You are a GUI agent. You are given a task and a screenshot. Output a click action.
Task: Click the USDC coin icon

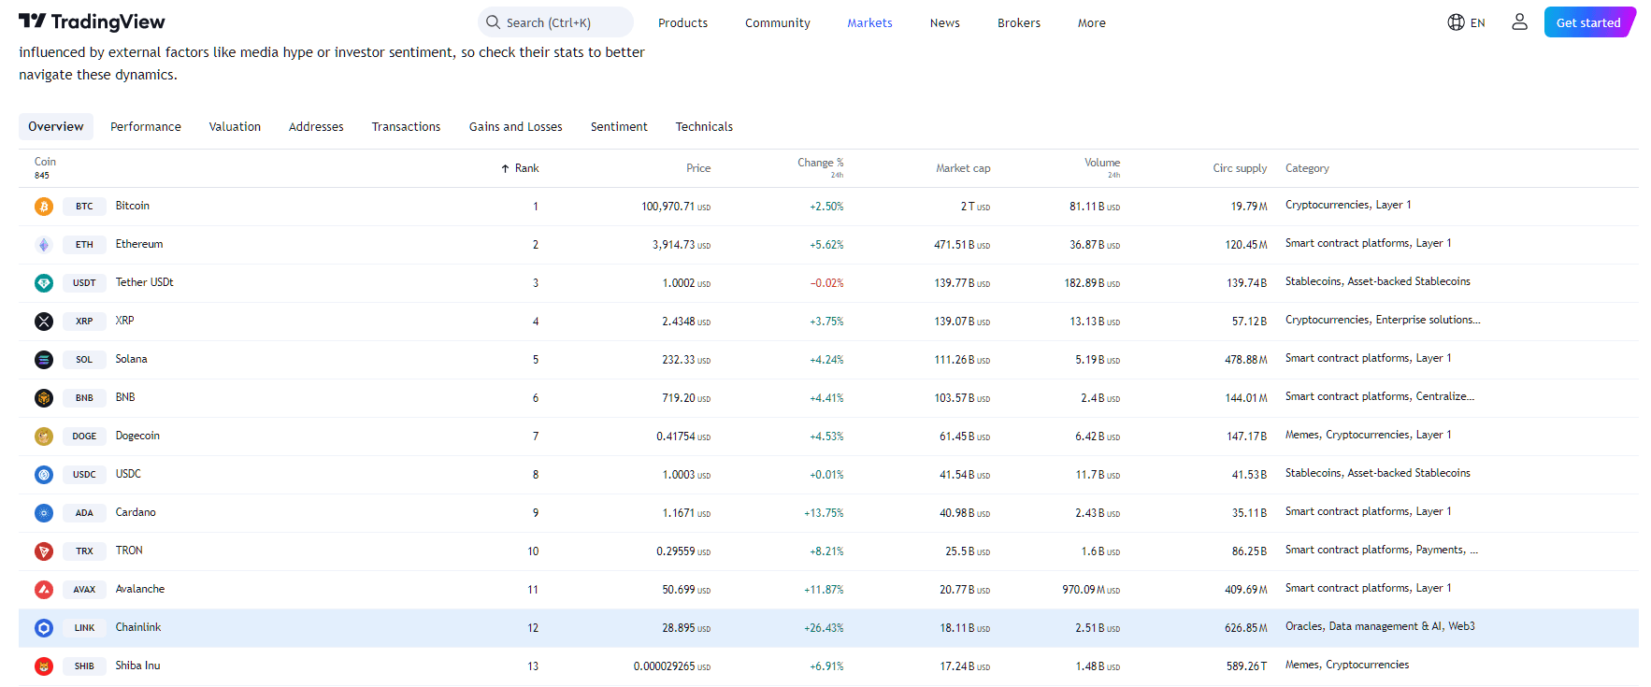pyautogui.click(x=44, y=475)
